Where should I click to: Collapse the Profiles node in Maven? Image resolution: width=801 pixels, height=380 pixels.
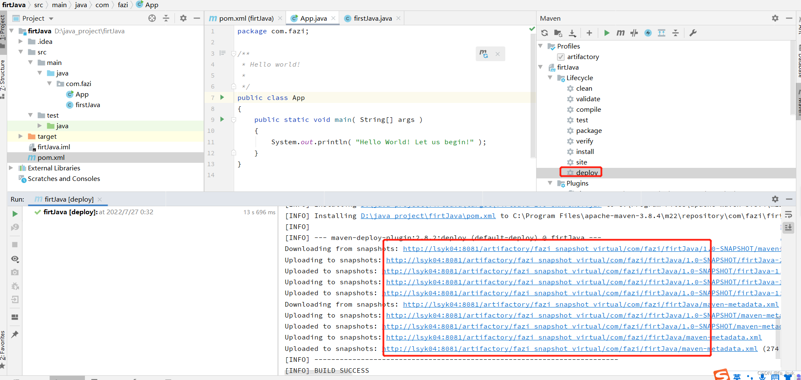tap(540, 46)
